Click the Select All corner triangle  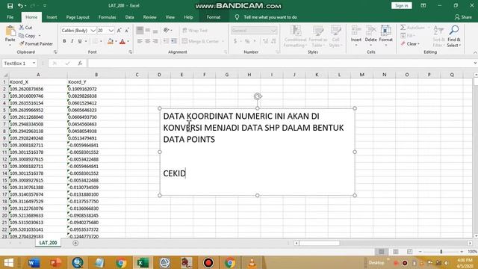coord(5,75)
